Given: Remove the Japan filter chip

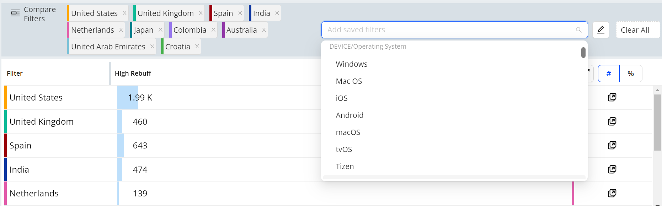Looking at the screenshot, I should click(x=160, y=30).
